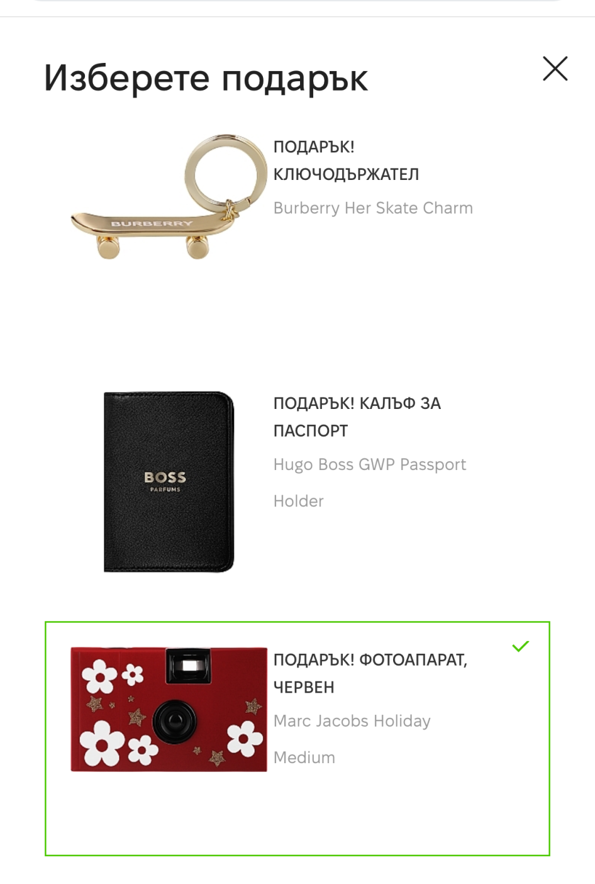Click the word Holder under Hugo Boss
This screenshot has width=595, height=884.
point(299,501)
